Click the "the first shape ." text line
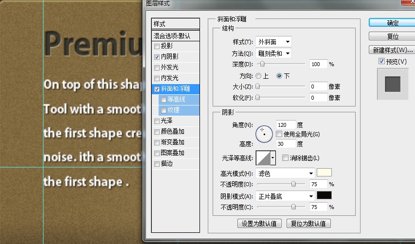The width and height of the screenshot is (415, 244). point(86,182)
